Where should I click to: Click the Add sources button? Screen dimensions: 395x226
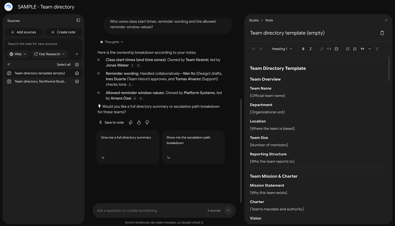tap(23, 32)
